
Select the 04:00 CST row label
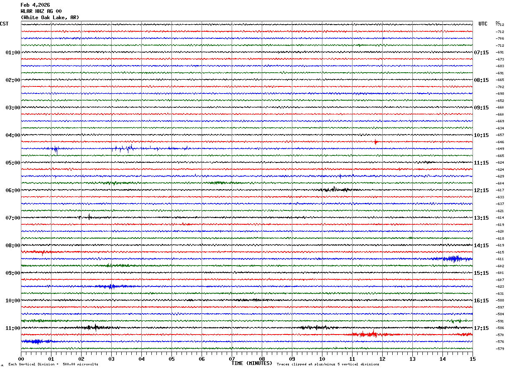click(13, 135)
